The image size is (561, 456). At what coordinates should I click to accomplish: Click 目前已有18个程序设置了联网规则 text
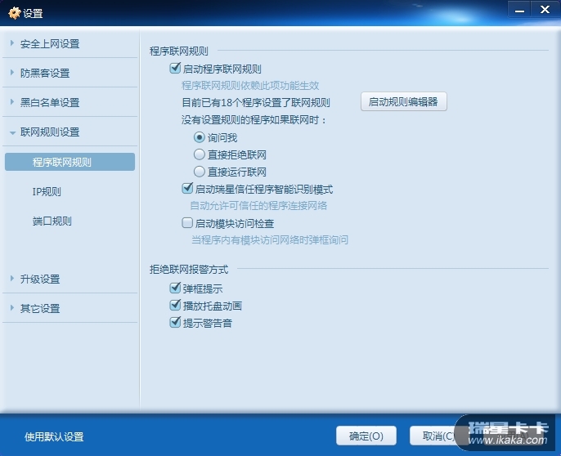click(x=256, y=103)
